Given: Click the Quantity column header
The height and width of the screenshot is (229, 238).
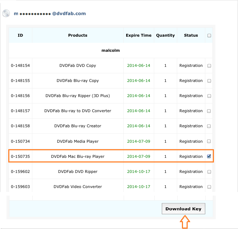Looking at the screenshot, I should coord(165,35).
